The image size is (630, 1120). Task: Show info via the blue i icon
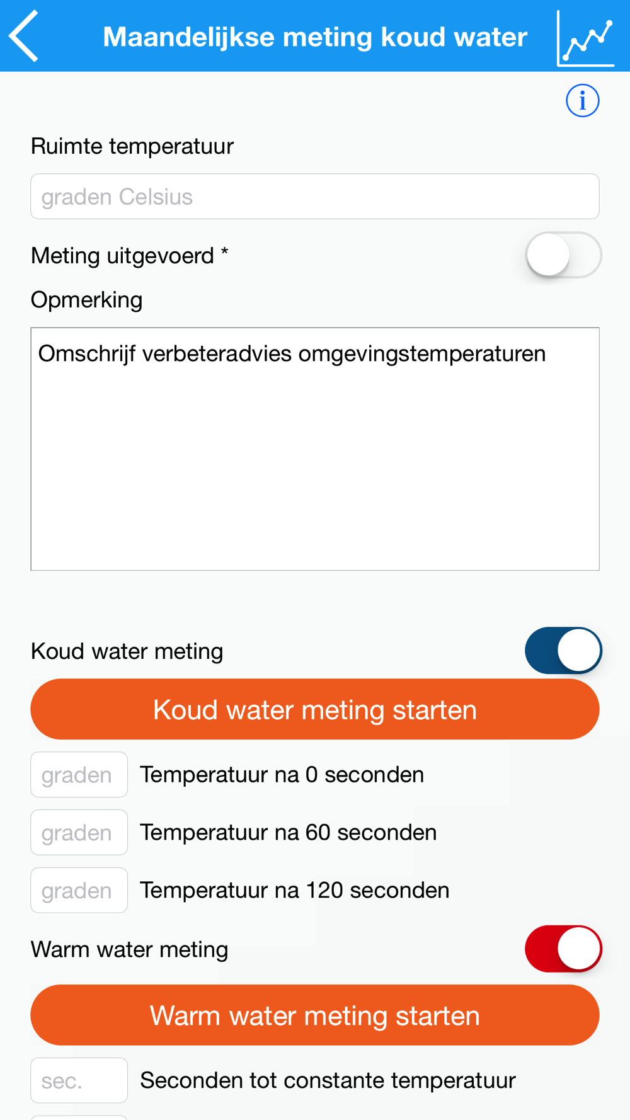[x=582, y=101]
